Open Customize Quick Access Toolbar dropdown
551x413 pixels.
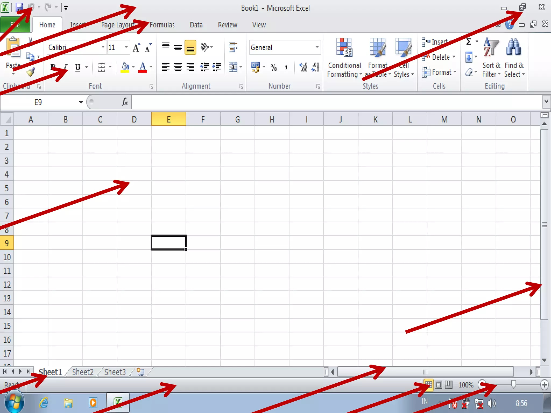pyautogui.click(x=66, y=8)
